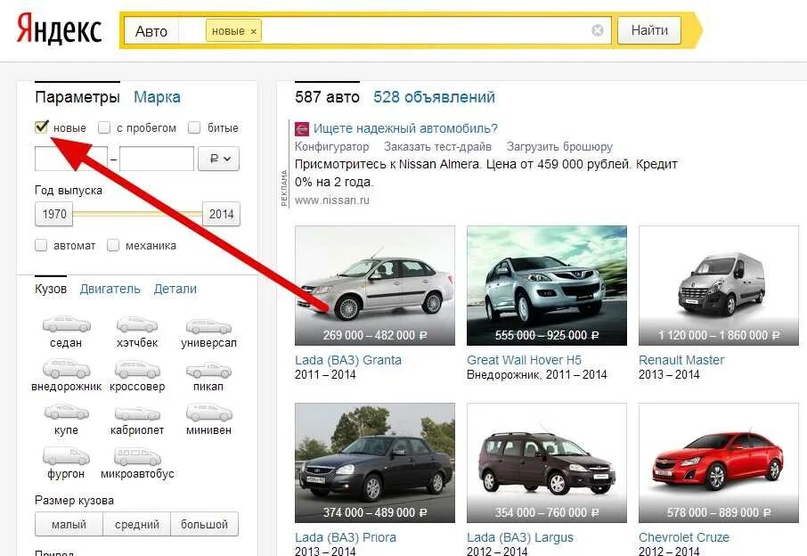Select the фургон body type icon

65,455
